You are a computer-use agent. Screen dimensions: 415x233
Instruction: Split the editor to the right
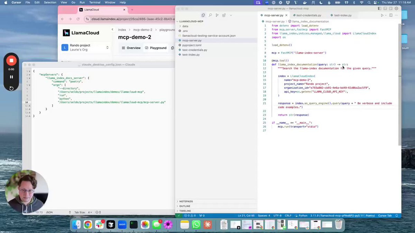click(x=391, y=15)
